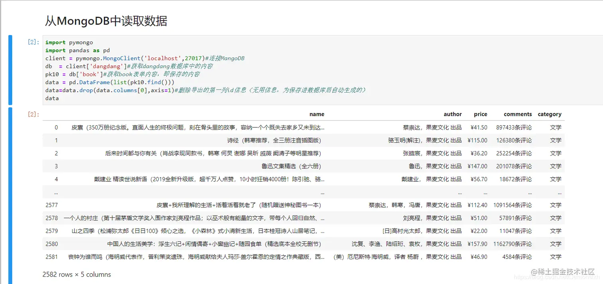Click the pk10 = db['book'] code line
The width and height of the screenshot is (603, 284).
pos(122,74)
